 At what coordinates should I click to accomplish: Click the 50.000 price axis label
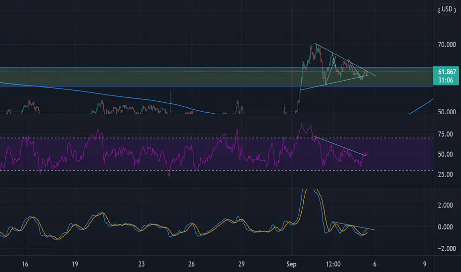[447, 112]
